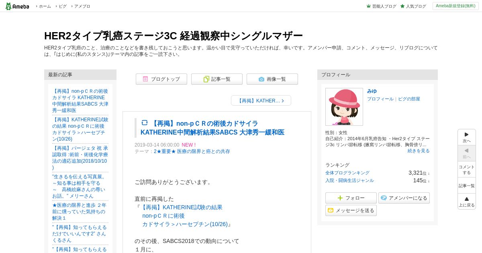Open sidebar article 生きるを伝える写真展
The height and width of the screenshot is (253, 482).
(x=80, y=186)
